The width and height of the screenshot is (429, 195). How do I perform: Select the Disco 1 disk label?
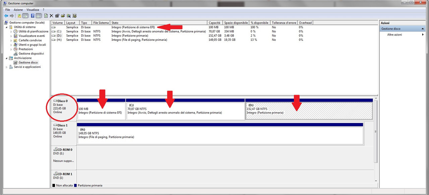(64, 133)
